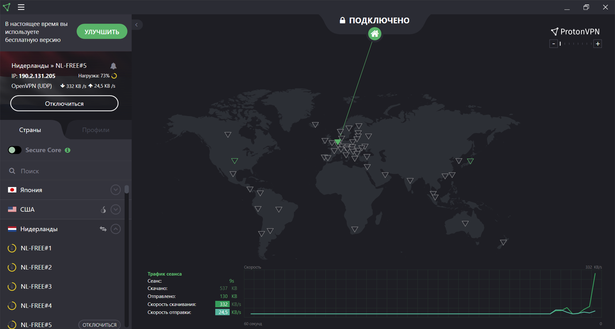Click ОТКЛЮЧИТЬСЯ next to NL-FREE#5
615x329 pixels.
(99, 325)
